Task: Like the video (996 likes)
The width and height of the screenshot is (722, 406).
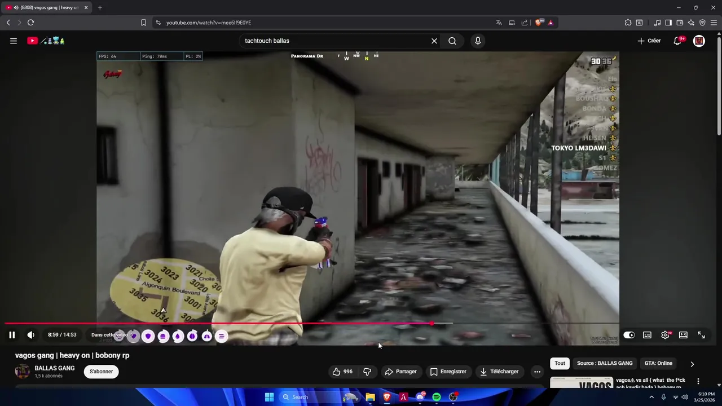Action: pos(343,372)
